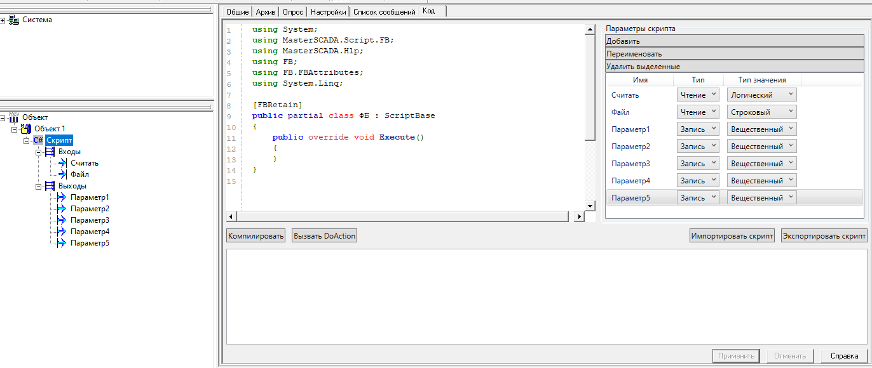Click code editor scroll up arrow
Screen dimensions: 872x368
(x=590, y=29)
